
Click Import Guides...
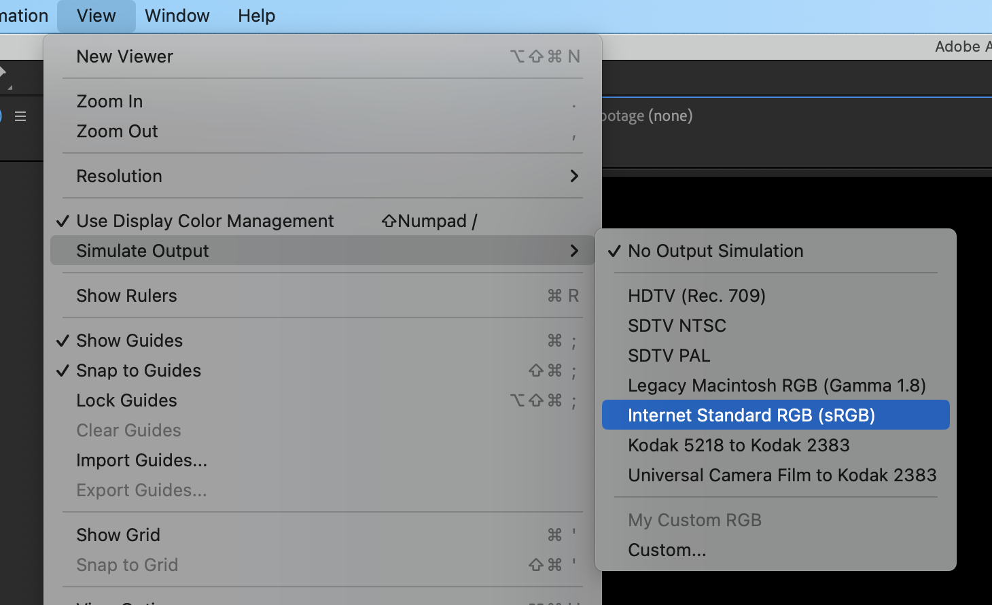point(141,460)
